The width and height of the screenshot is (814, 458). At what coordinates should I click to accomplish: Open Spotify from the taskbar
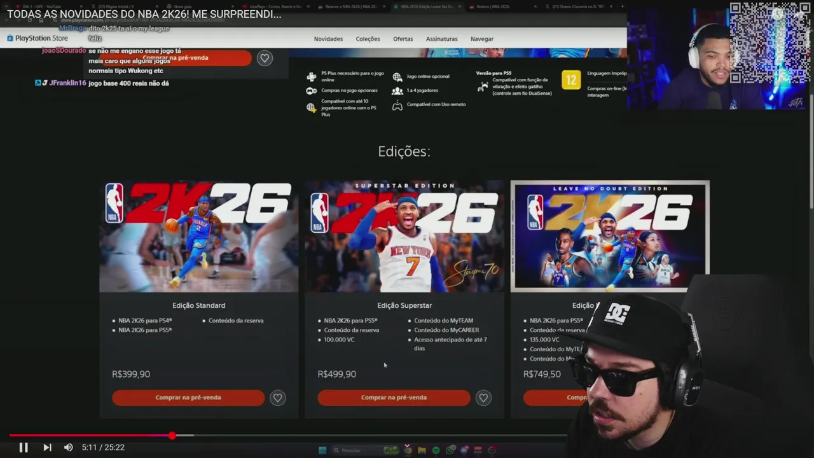point(436,450)
